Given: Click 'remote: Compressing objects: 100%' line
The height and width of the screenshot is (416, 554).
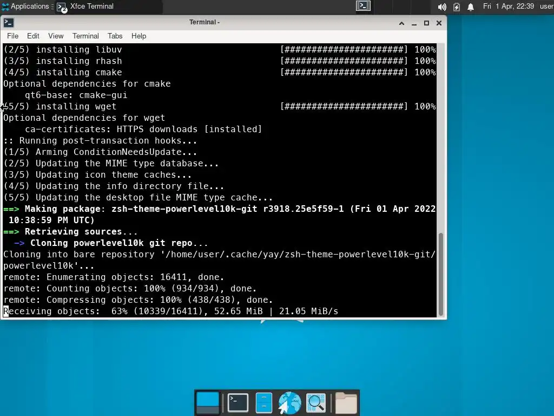Looking at the screenshot, I should coord(138,300).
